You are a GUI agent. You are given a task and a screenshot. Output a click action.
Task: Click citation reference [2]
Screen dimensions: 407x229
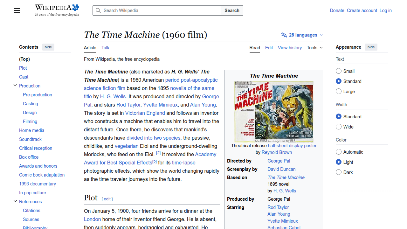[158, 153]
